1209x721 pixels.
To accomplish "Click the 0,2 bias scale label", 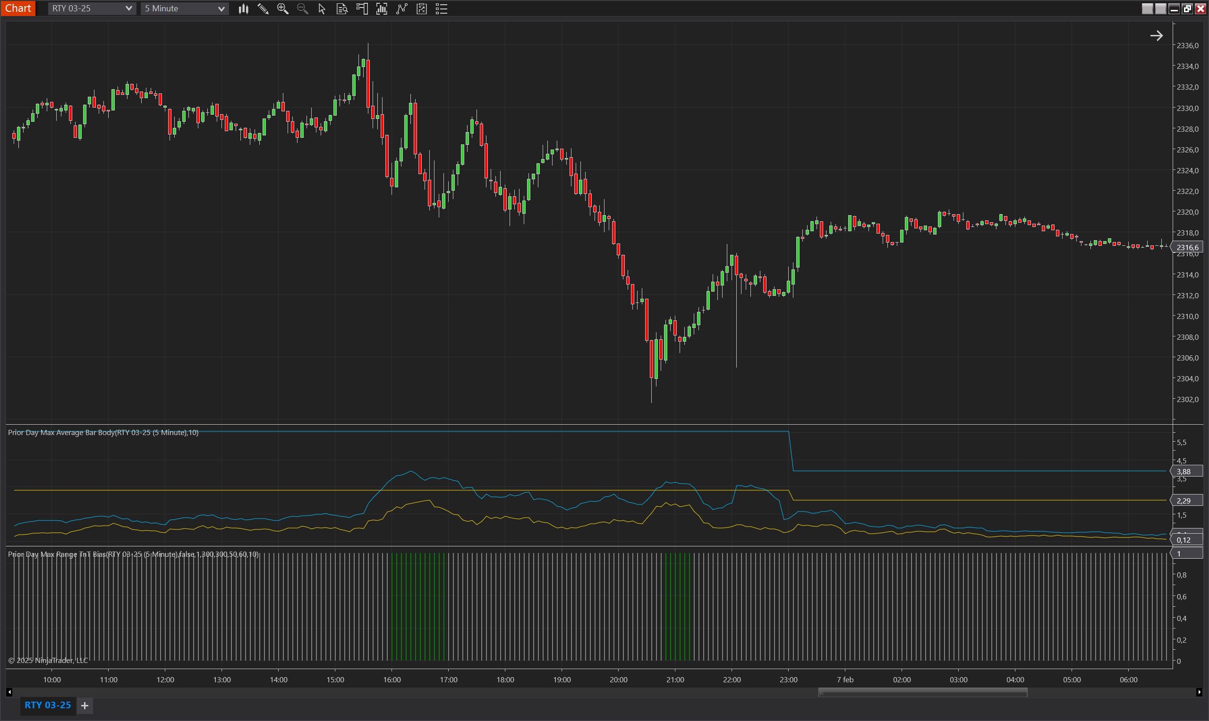I will pyautogui.click(x=1181, y=640).
